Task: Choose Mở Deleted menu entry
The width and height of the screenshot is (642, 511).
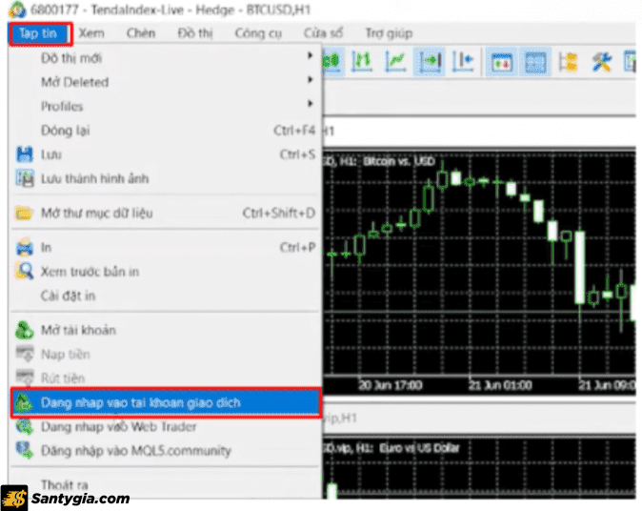Action: pos(164,82)
